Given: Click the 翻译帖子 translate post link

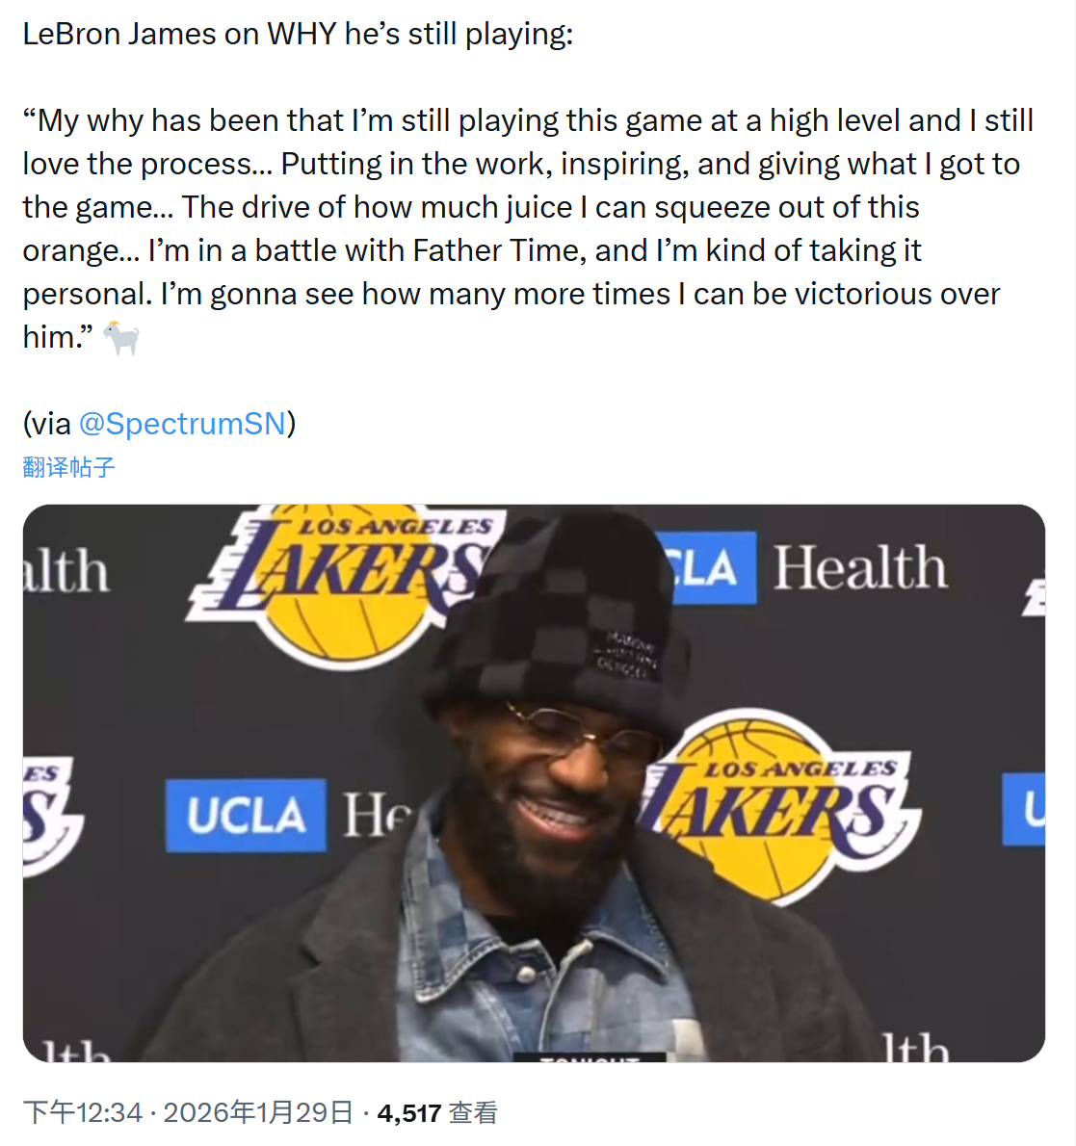Looking at the screenshot, I should click(68, 468).
